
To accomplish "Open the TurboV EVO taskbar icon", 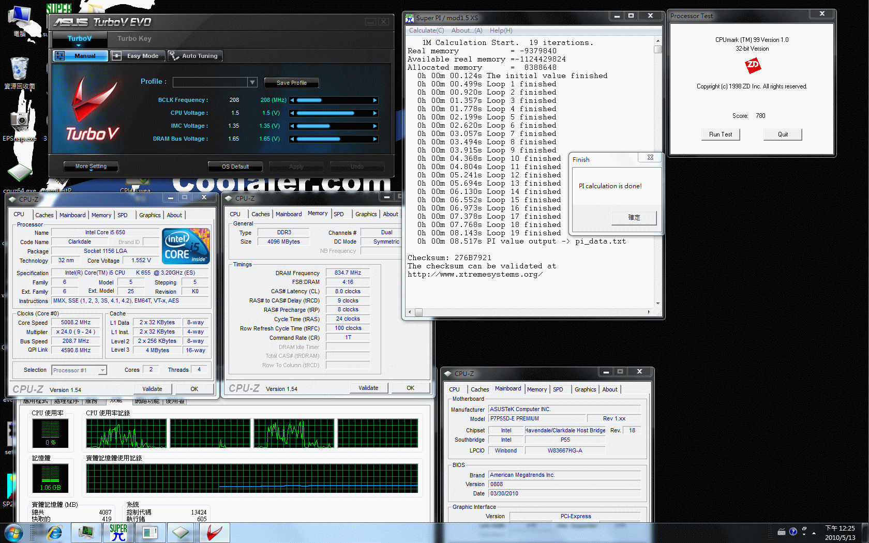I will [214, 533].
